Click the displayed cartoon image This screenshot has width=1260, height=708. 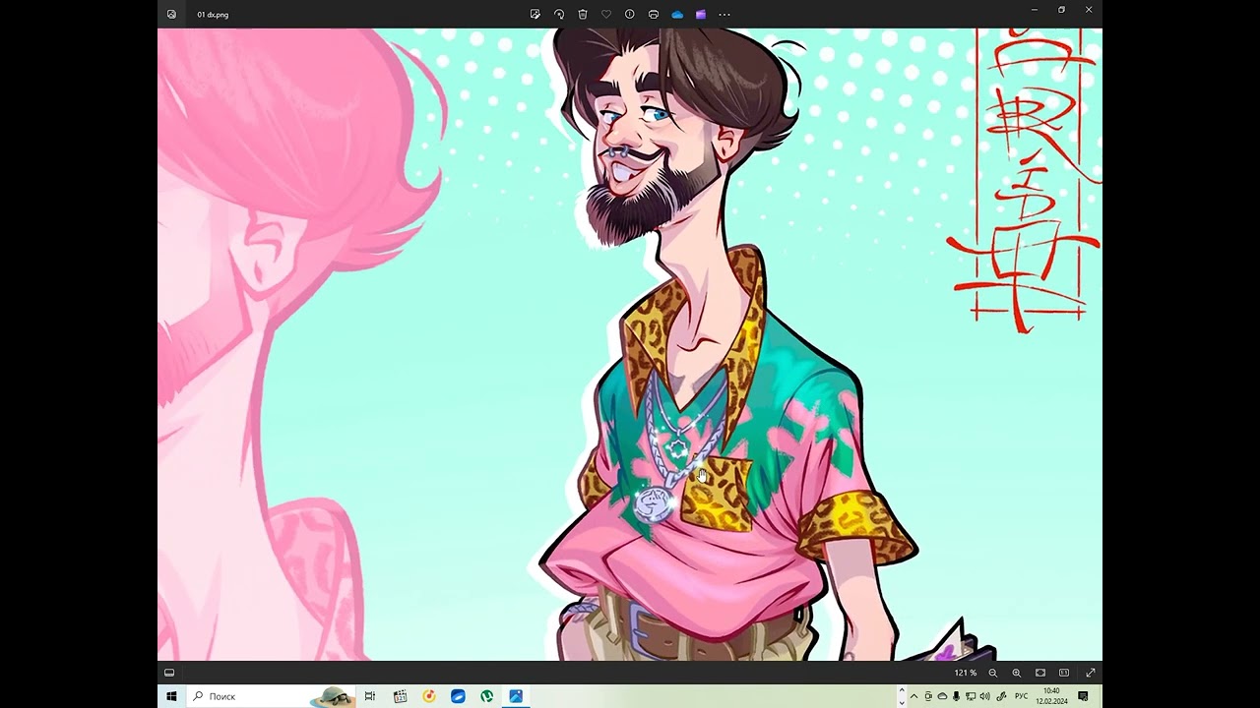(x=630, y=344)
